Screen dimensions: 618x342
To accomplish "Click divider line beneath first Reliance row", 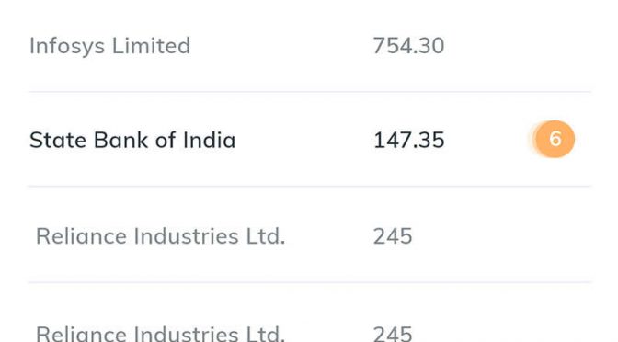I will click(x=310, y=281).
